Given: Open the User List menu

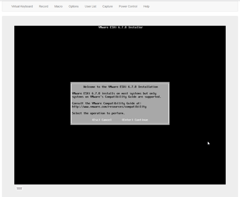Looking at the screenshot, I should tap(91, 6).
